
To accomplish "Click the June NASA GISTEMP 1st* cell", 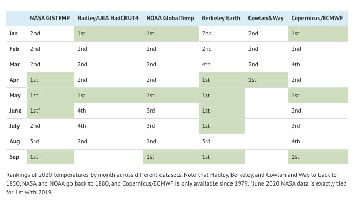I will [x=50, y=111].
